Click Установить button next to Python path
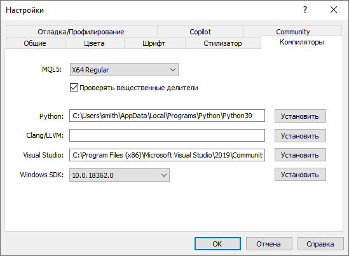This screenshot has height=256, width=349. (300, 116)
